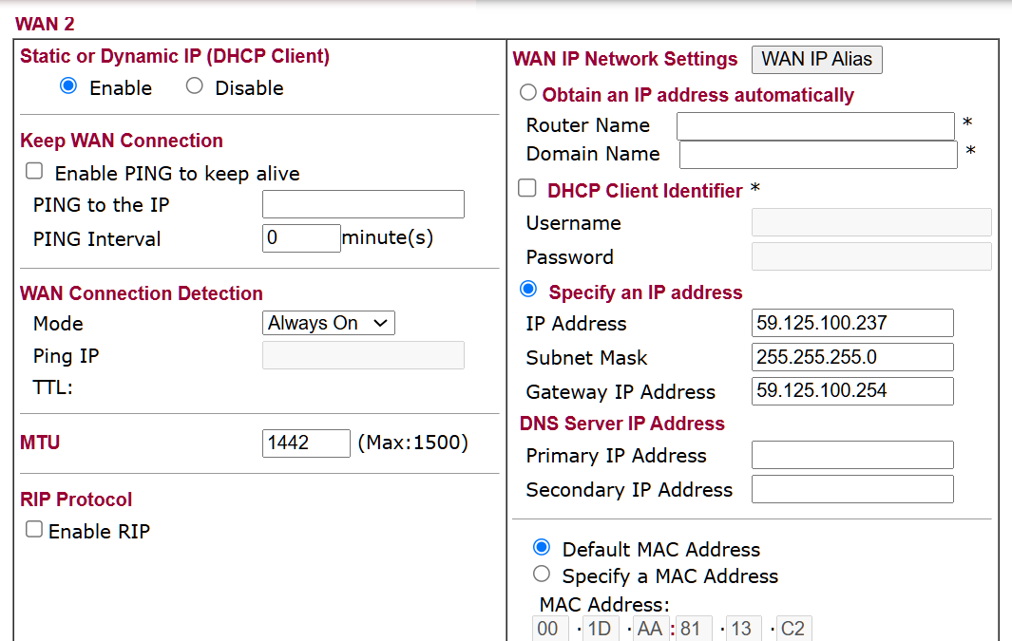
Task: Click the Gateway IP Address field
Action: [x=851, y=391]
